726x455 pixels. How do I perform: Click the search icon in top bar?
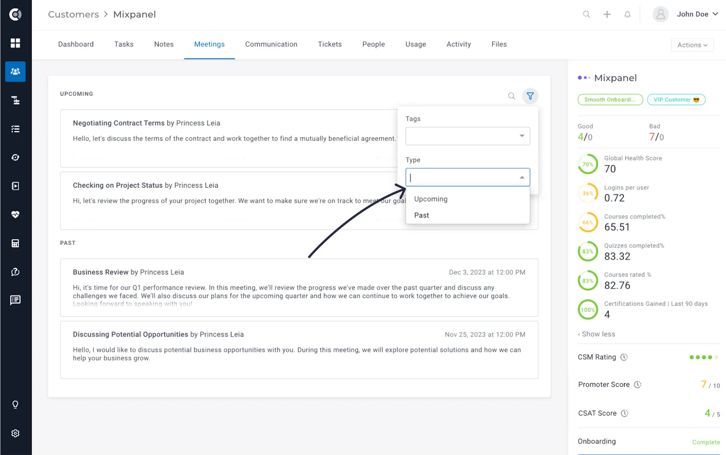[x=586, y=15]
